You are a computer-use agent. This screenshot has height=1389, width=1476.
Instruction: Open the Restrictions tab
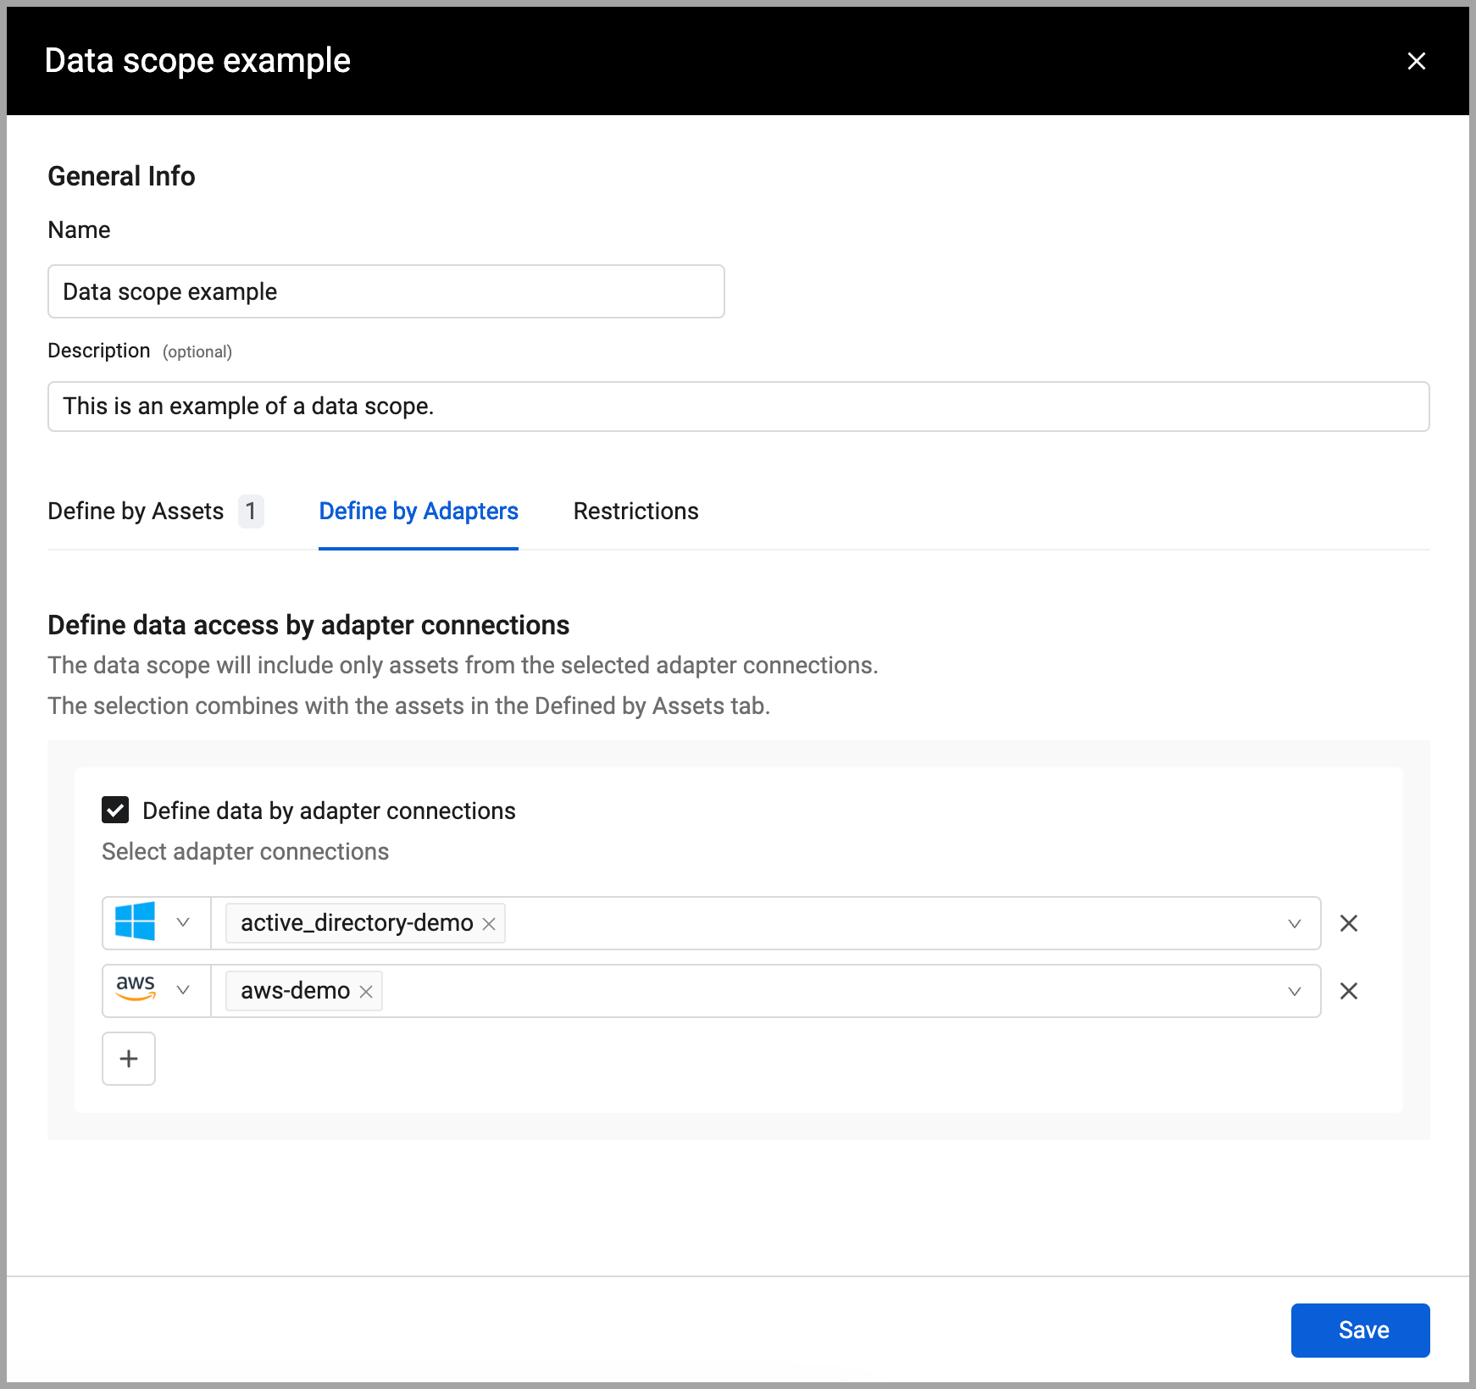point(635,512)
